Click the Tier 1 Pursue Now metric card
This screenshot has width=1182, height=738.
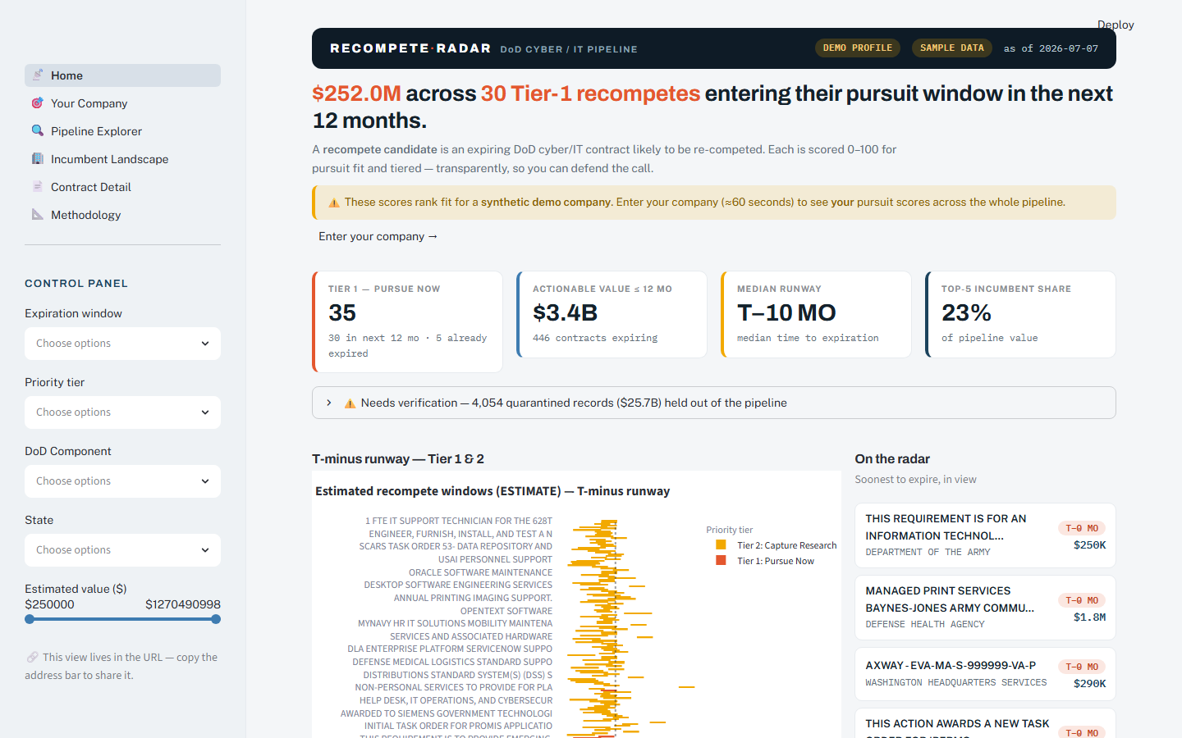coord(407,321)
